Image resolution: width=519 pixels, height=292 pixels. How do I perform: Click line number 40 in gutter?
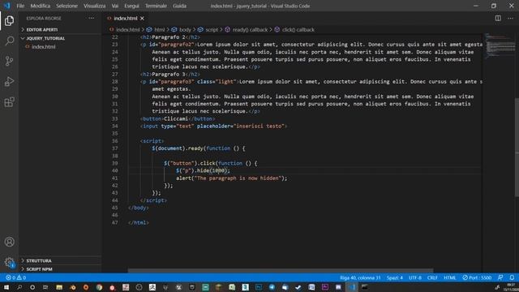pos(115,170)
